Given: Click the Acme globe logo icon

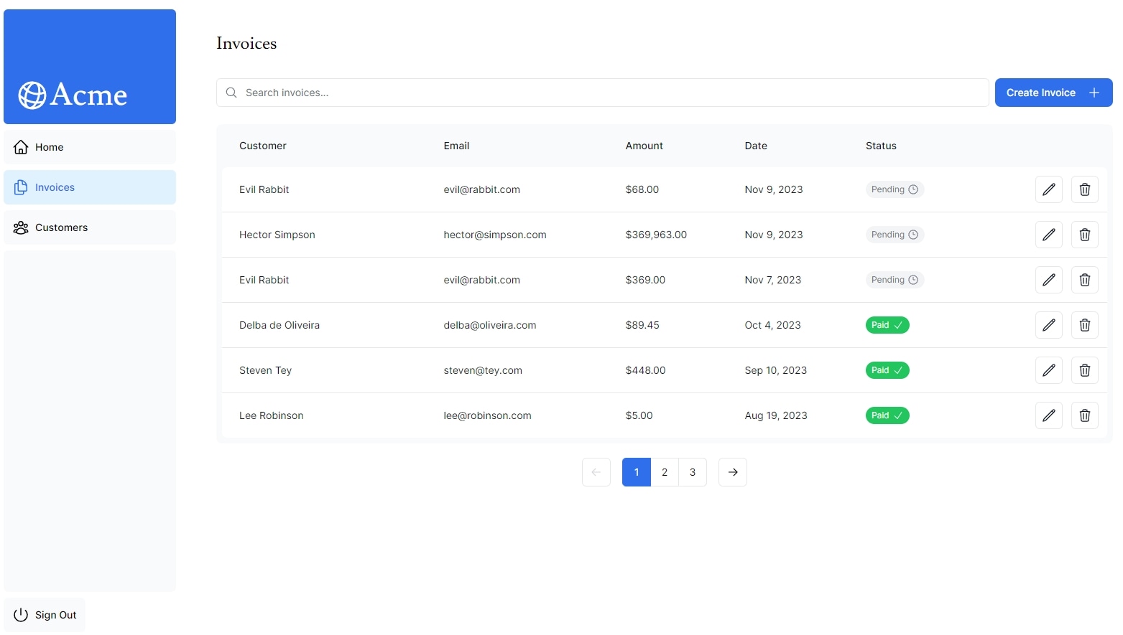Looking at the screenshot, I should coord(32,95).
